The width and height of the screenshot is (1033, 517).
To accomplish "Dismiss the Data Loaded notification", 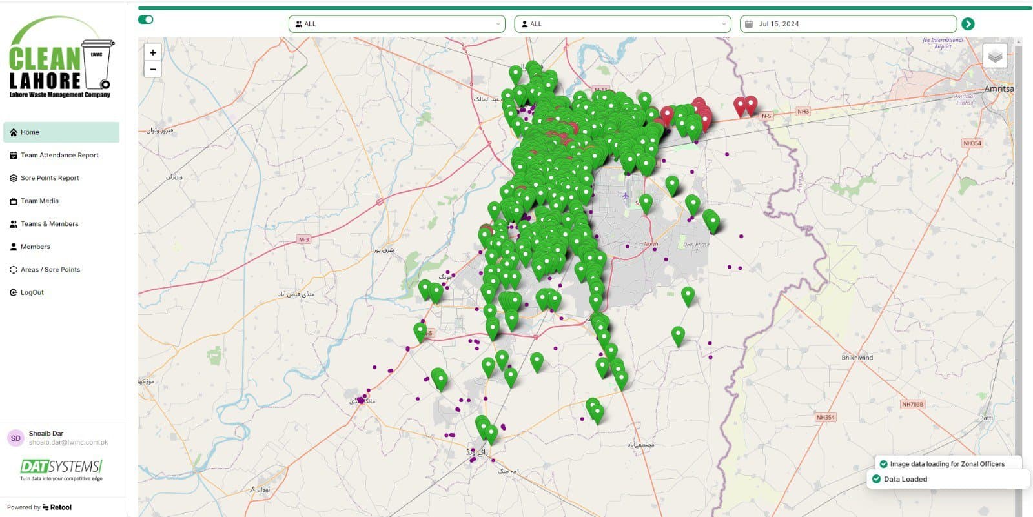I will pos(948,479).
